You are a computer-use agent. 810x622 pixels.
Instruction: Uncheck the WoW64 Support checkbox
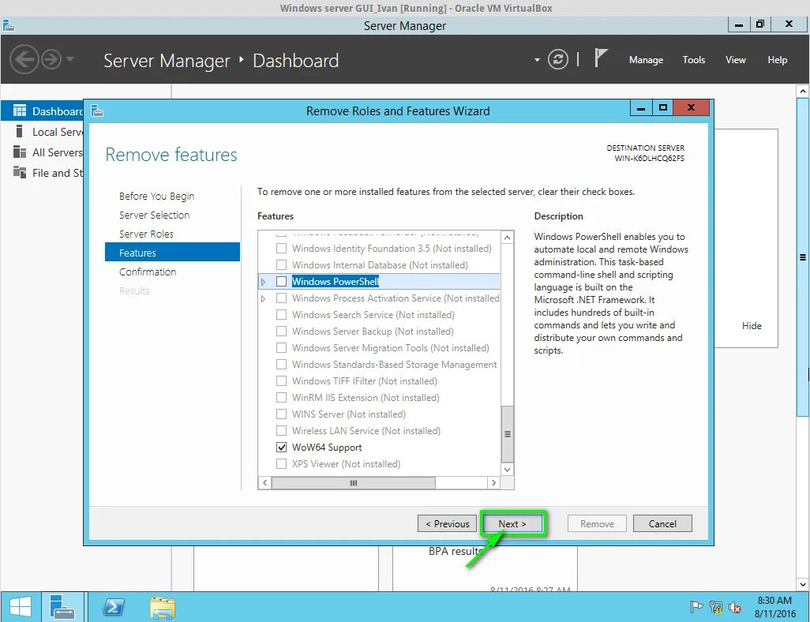point(282,448)
